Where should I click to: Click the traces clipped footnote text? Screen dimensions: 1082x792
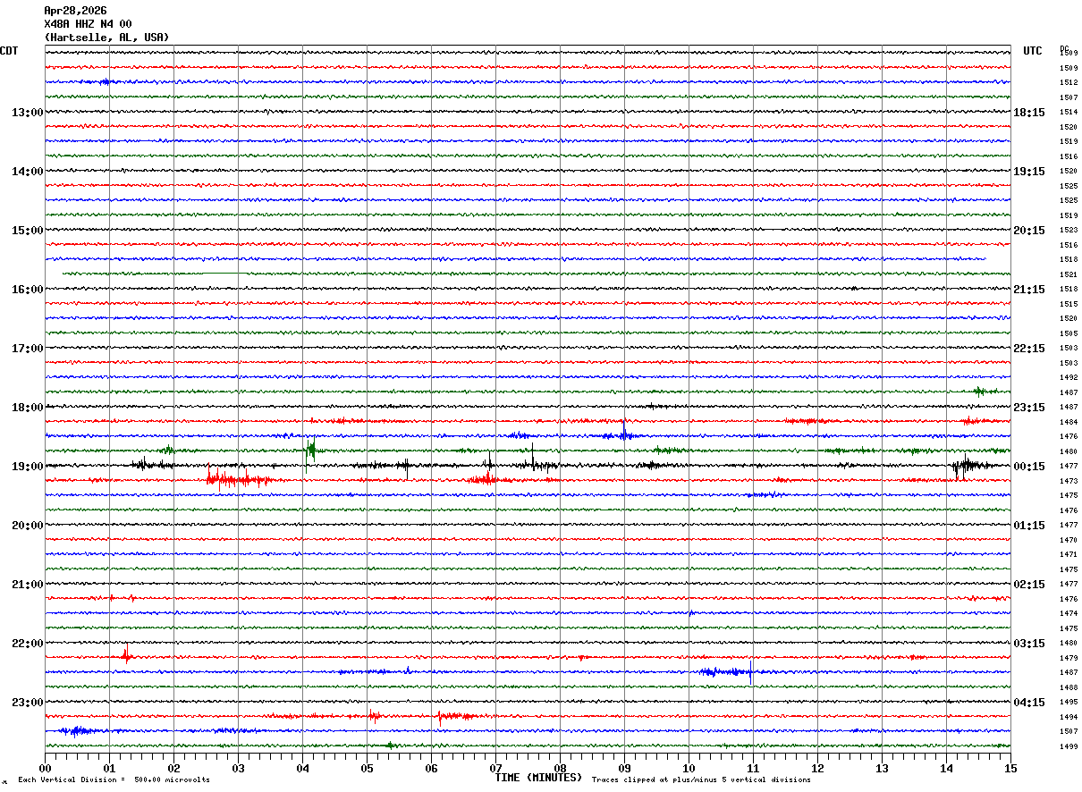pyautogui.click(x=701, y=780)
